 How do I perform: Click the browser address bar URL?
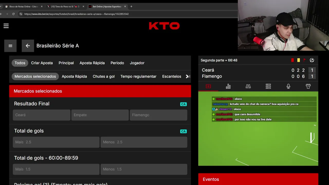tap(76, 14)
